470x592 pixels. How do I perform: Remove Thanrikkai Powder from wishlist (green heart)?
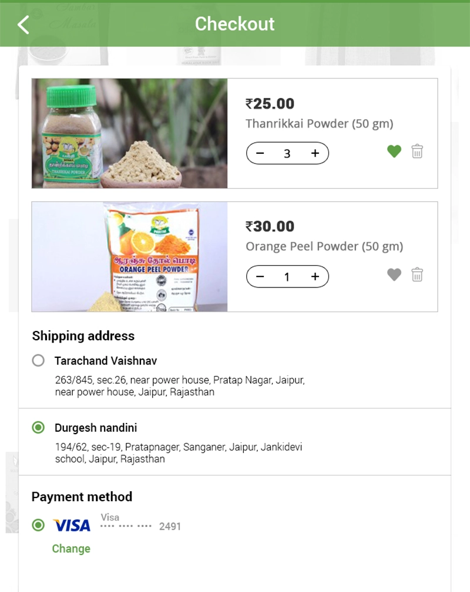click(x=394, y=151)
